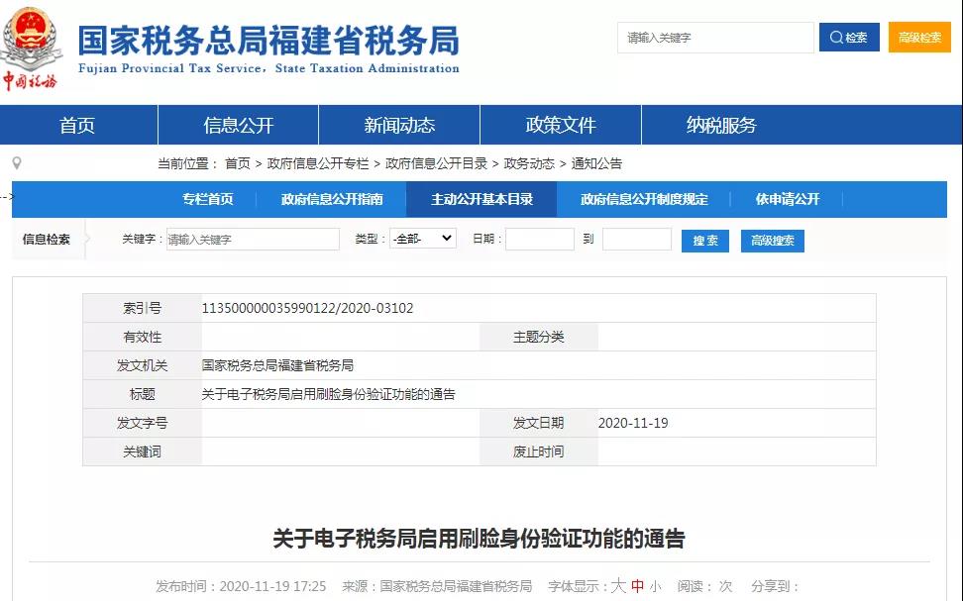Click the 发文字号 table label

coord(142,423)
